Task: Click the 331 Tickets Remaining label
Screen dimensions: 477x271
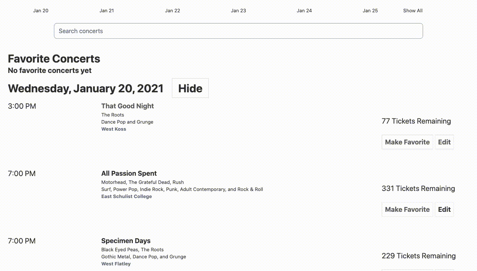Action: [x=418, y=188]
